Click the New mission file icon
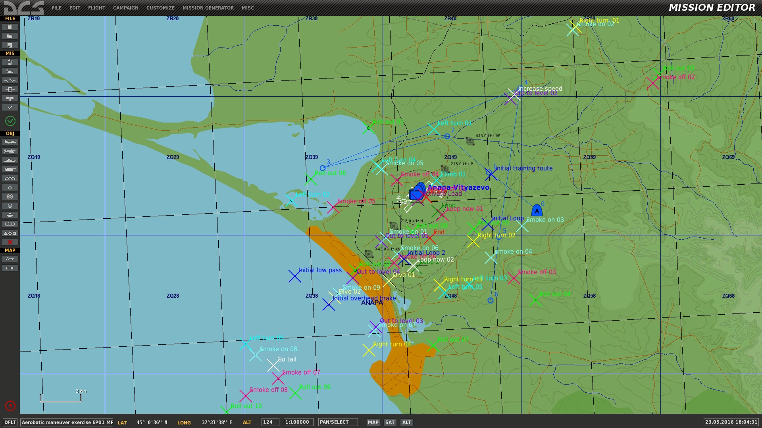762x428 pixels. 10,27
